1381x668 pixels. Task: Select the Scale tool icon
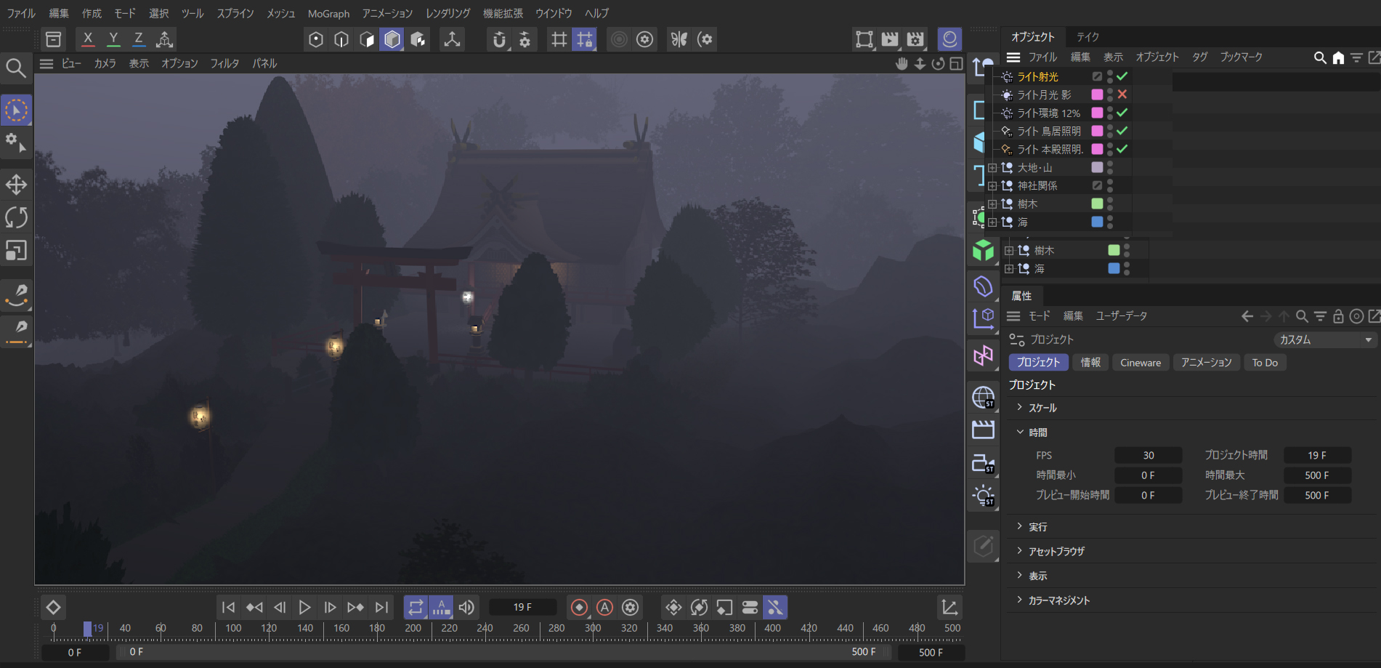click(x=16, y=251)
